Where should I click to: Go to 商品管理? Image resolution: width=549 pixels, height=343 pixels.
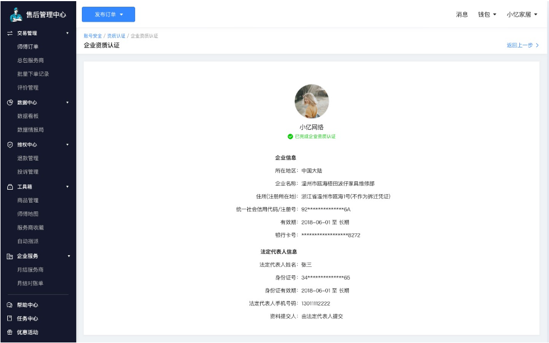(x=27, y=200)
